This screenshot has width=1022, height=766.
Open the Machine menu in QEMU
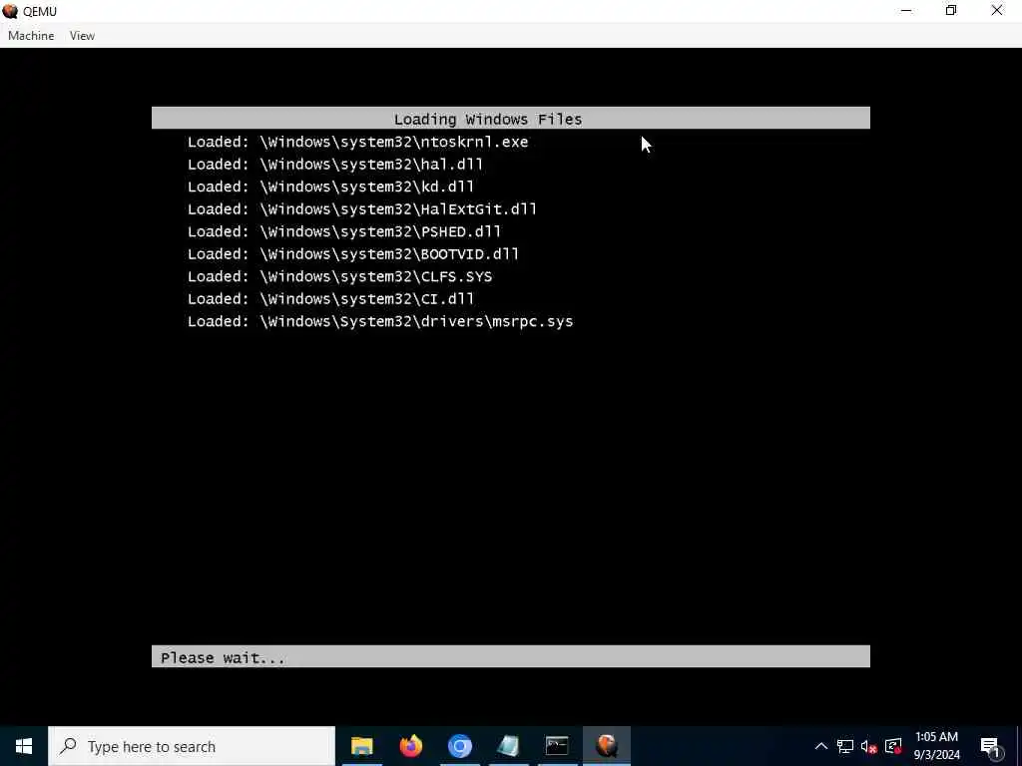pos(31,36)
